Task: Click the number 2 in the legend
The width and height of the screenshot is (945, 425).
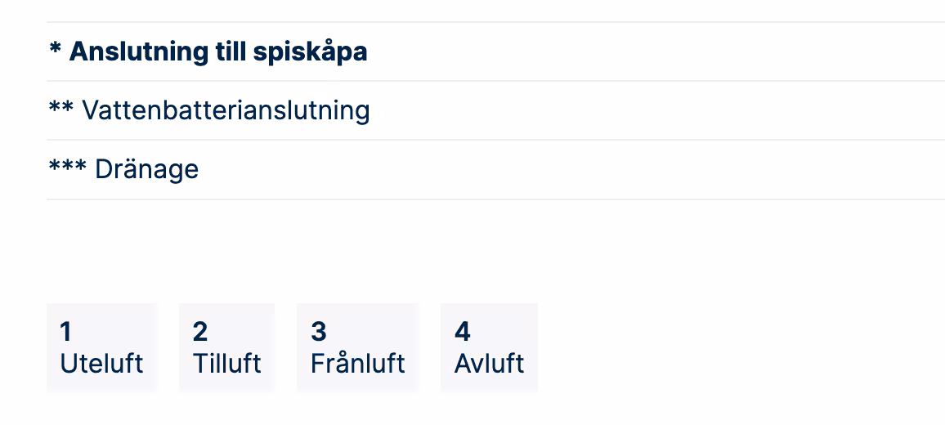Action: (200, 332)
